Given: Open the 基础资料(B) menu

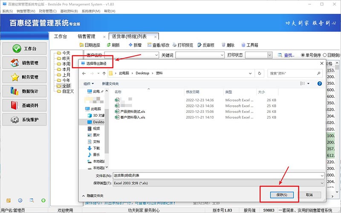Looking at the screenshot, I should [x=69, y=11].
